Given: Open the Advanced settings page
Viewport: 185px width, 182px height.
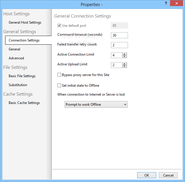Looking at the screenshot, I should coord(16,58).
